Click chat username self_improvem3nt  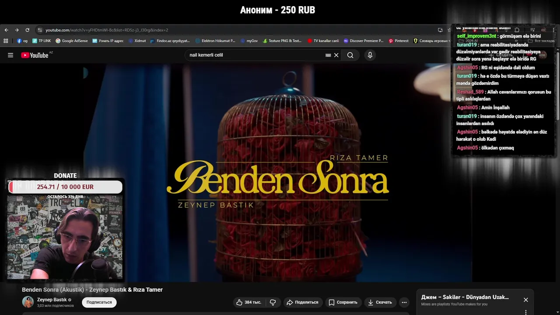[x=476, y=36]
